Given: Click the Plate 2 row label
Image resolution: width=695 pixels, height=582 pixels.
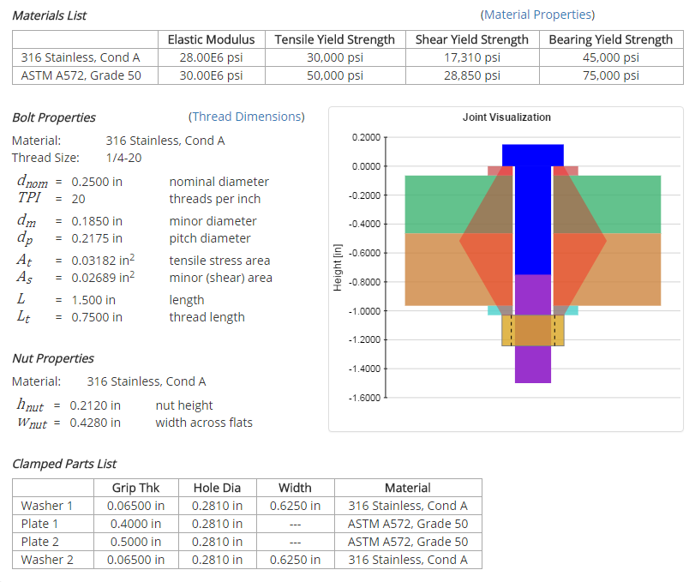Looking at the screenshot, I should click(40, 542).
